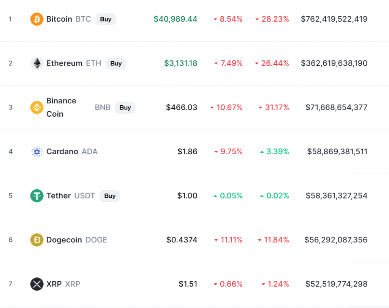Image resolution: width=389 pixels, height=308 pixels.
Task: Open the Bitcoin coin name link
Action: click(59, 19)
